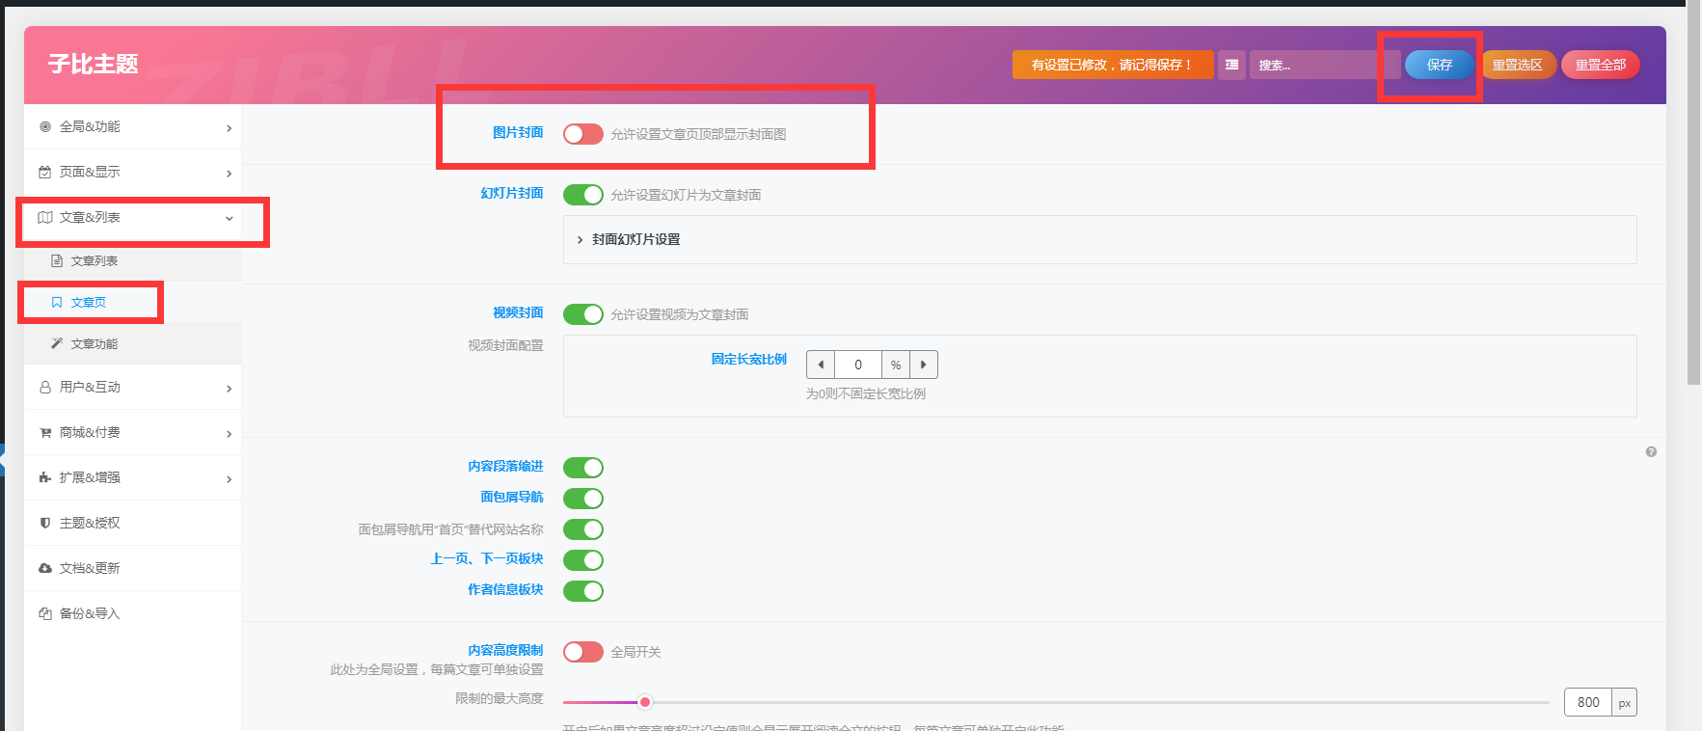The height and width of the screenshot is (731, 1702).
Task: Open 备份&导入 menu item
Action: pos(132,613)
